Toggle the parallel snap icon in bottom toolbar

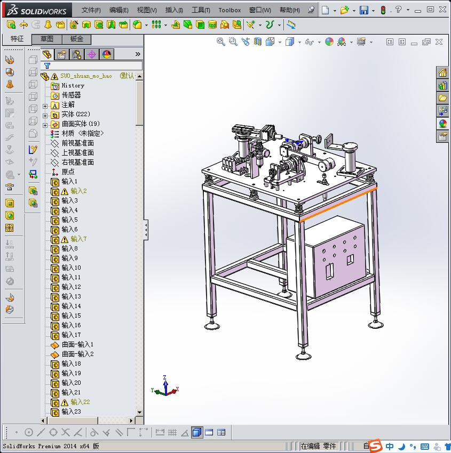119,433
